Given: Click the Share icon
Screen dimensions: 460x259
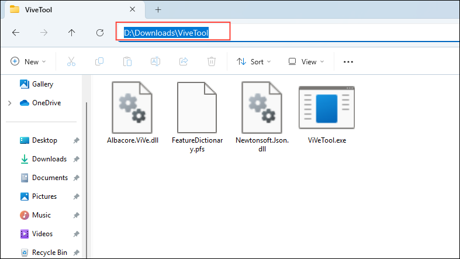Looking at the screenshot, I should coord(184,61).
